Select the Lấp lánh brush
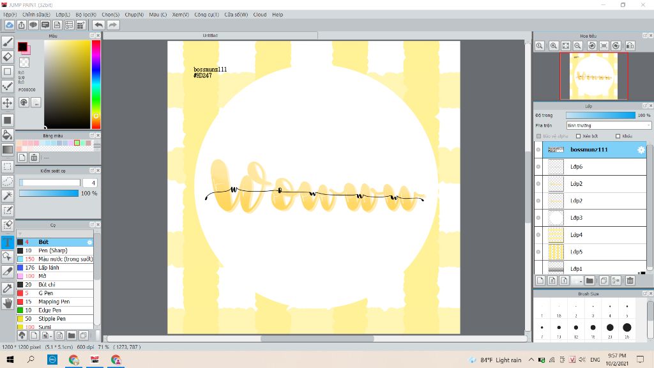Screen dimensions: 654x368 (x=55, y=268)
